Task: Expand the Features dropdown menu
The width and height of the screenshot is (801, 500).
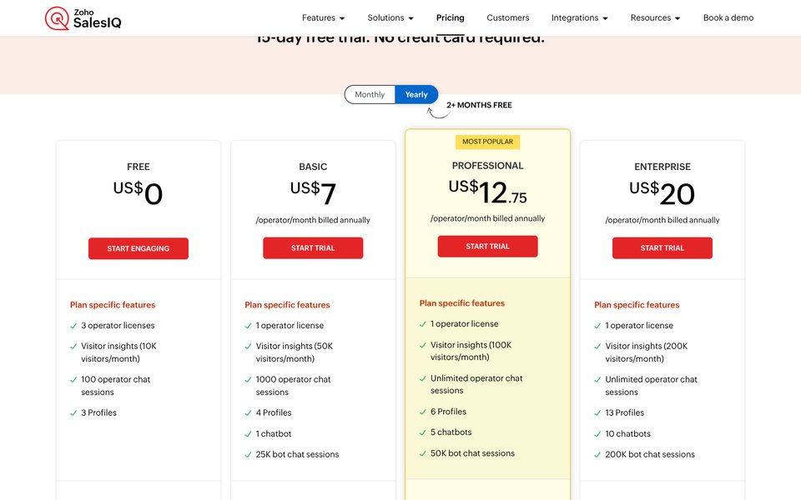Action: [x=324, y=17]
